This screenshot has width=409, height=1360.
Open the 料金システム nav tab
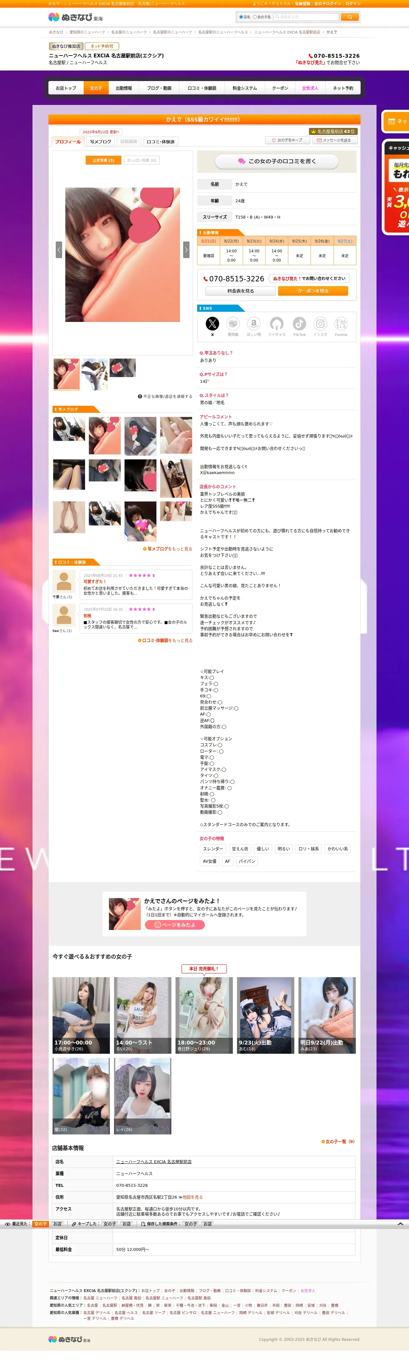coord(245,88)
